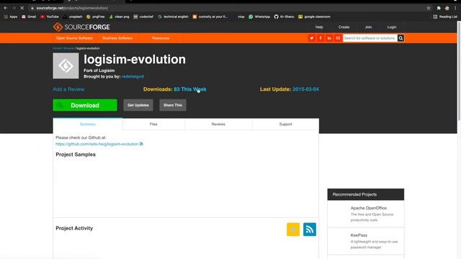This screenshot has height=259, width=461.
Task: Open the browser extensions puzzle icon
Action: pyautogui.click(x=439, y=8)
